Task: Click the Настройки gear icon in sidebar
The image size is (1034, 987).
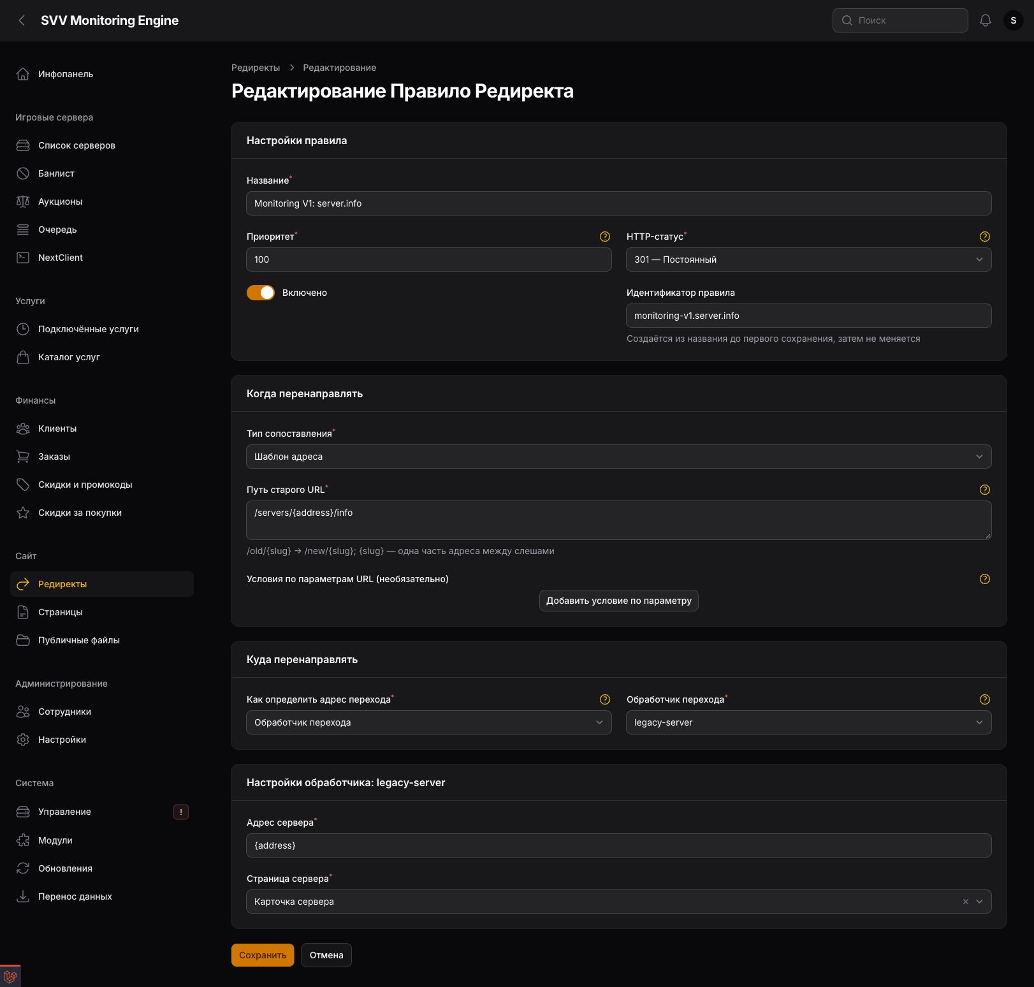Action: coord(23,740)
